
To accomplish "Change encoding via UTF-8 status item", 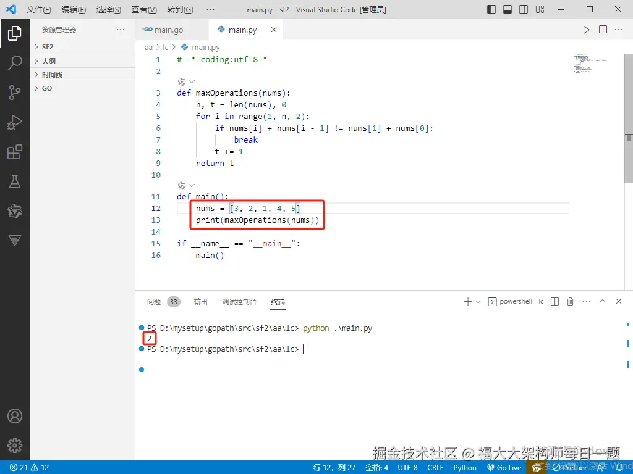I will coord(407,467).
